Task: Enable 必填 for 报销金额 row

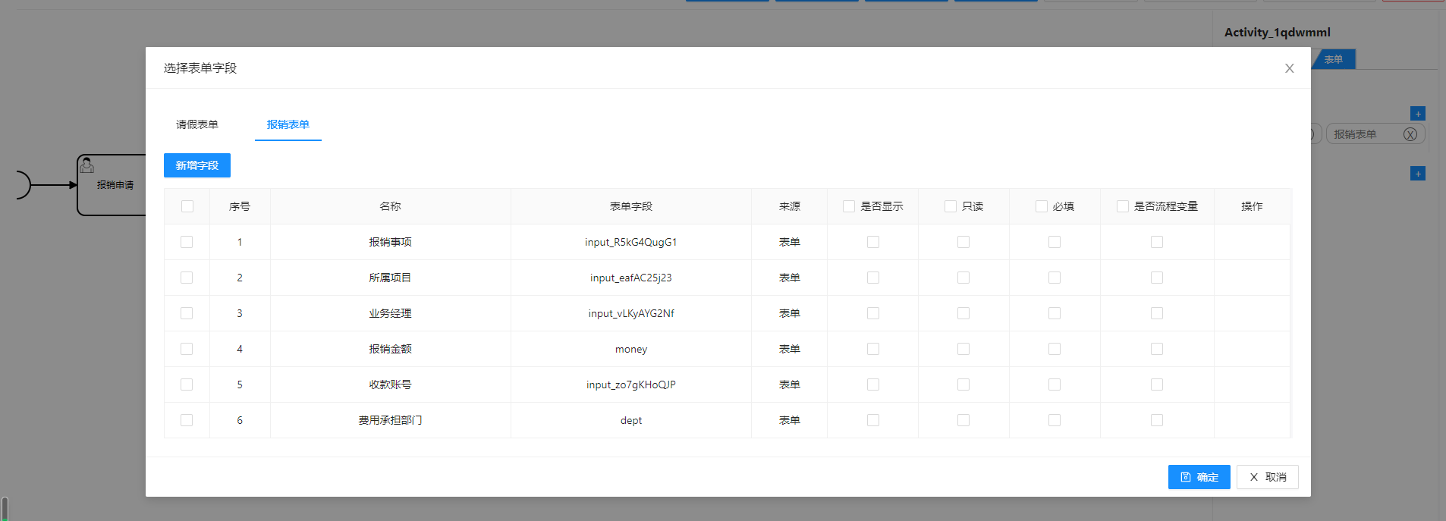Action: tap(1055, 349)
